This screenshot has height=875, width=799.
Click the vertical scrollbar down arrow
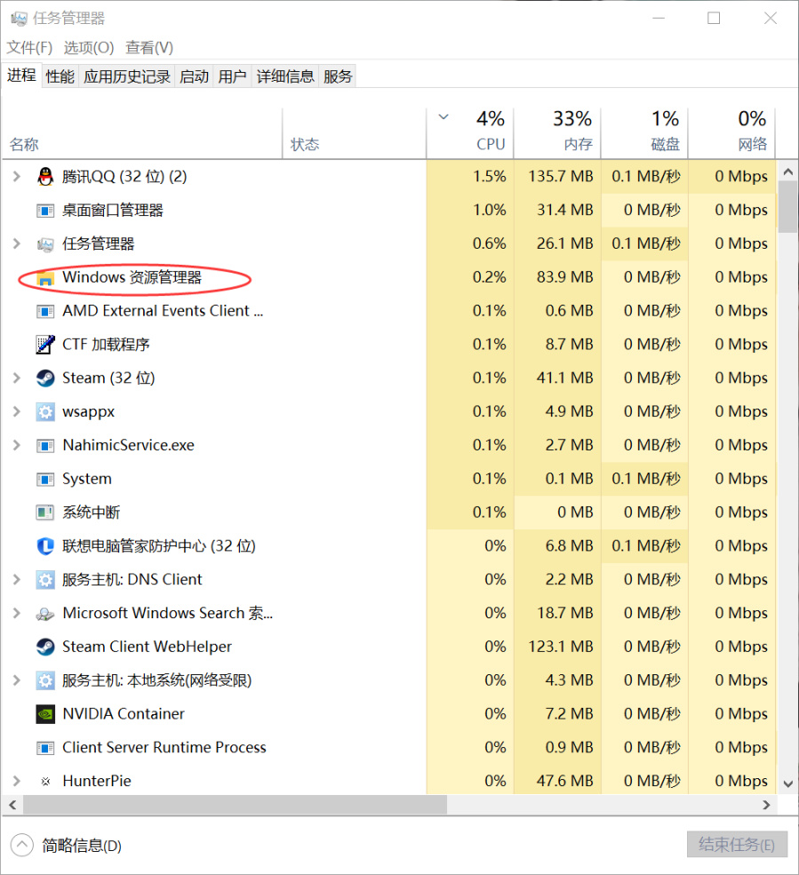(788, 784)
